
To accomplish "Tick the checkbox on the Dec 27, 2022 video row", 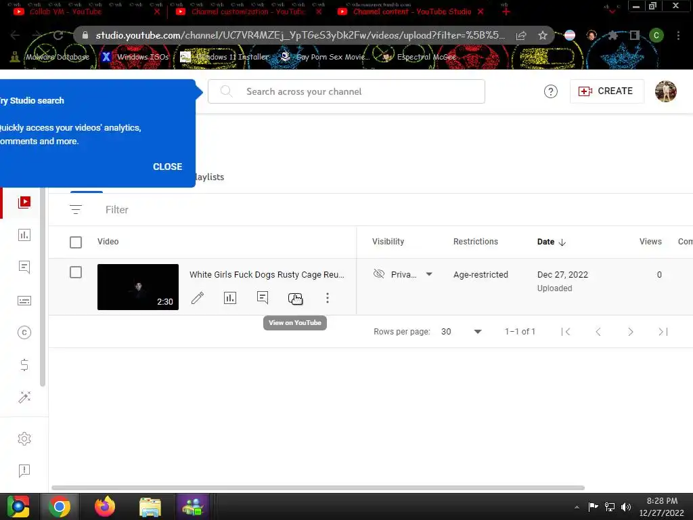I will (x=76, y=272).
